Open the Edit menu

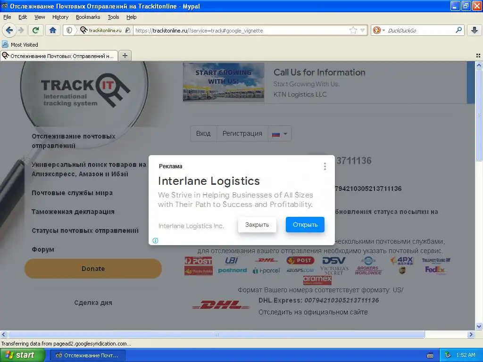pyautogui.click(x=23, y=17)
